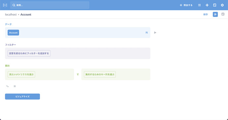
Task: Open the header SQL console icon
Action: [215, 5]
